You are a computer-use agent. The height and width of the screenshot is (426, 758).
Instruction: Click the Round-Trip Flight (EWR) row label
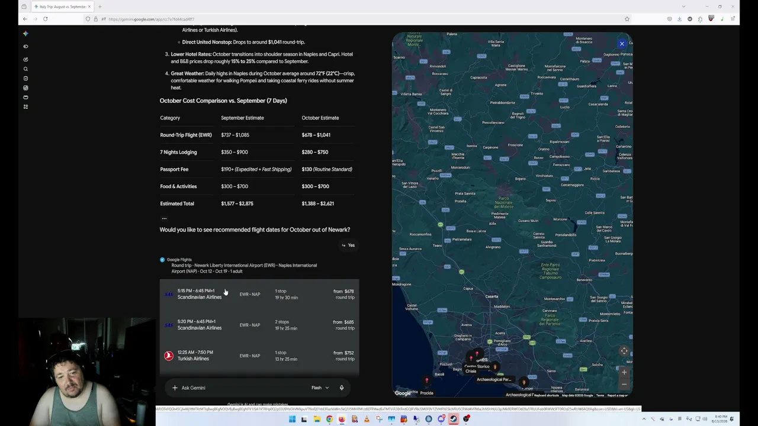[186, 135]
